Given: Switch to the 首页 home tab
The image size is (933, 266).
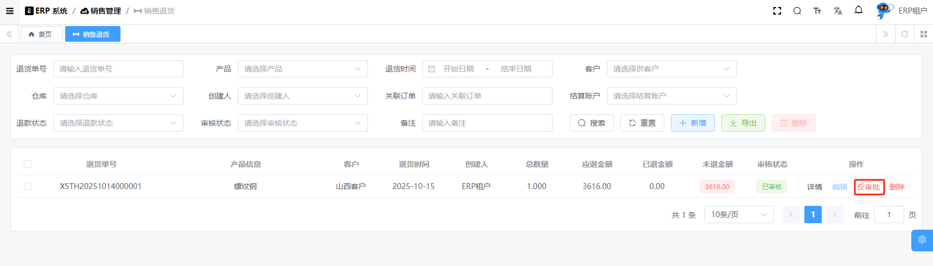Looking at the screenshot, I should tap(41, 34).
